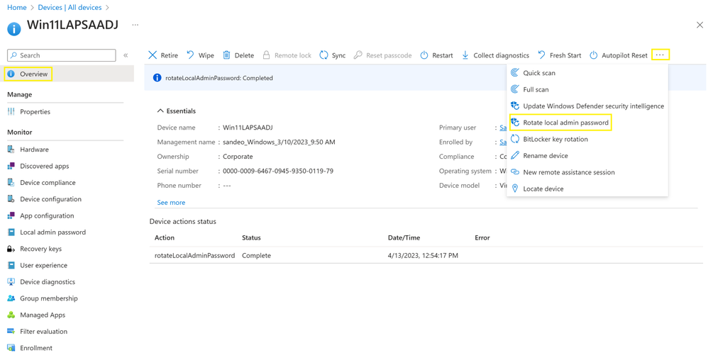The image size is (708, 353).
Task: Select New remote assistance session
Action: click(x=587, y=172)
